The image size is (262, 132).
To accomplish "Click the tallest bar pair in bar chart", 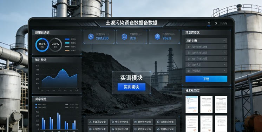I will pyautogui.click(x=59, y=121).
